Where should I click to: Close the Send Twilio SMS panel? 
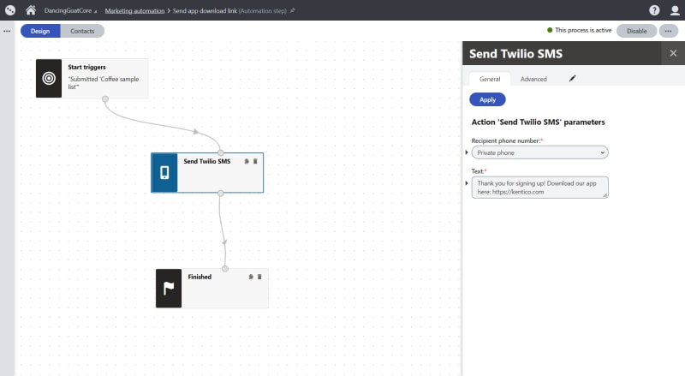(673, 53)
